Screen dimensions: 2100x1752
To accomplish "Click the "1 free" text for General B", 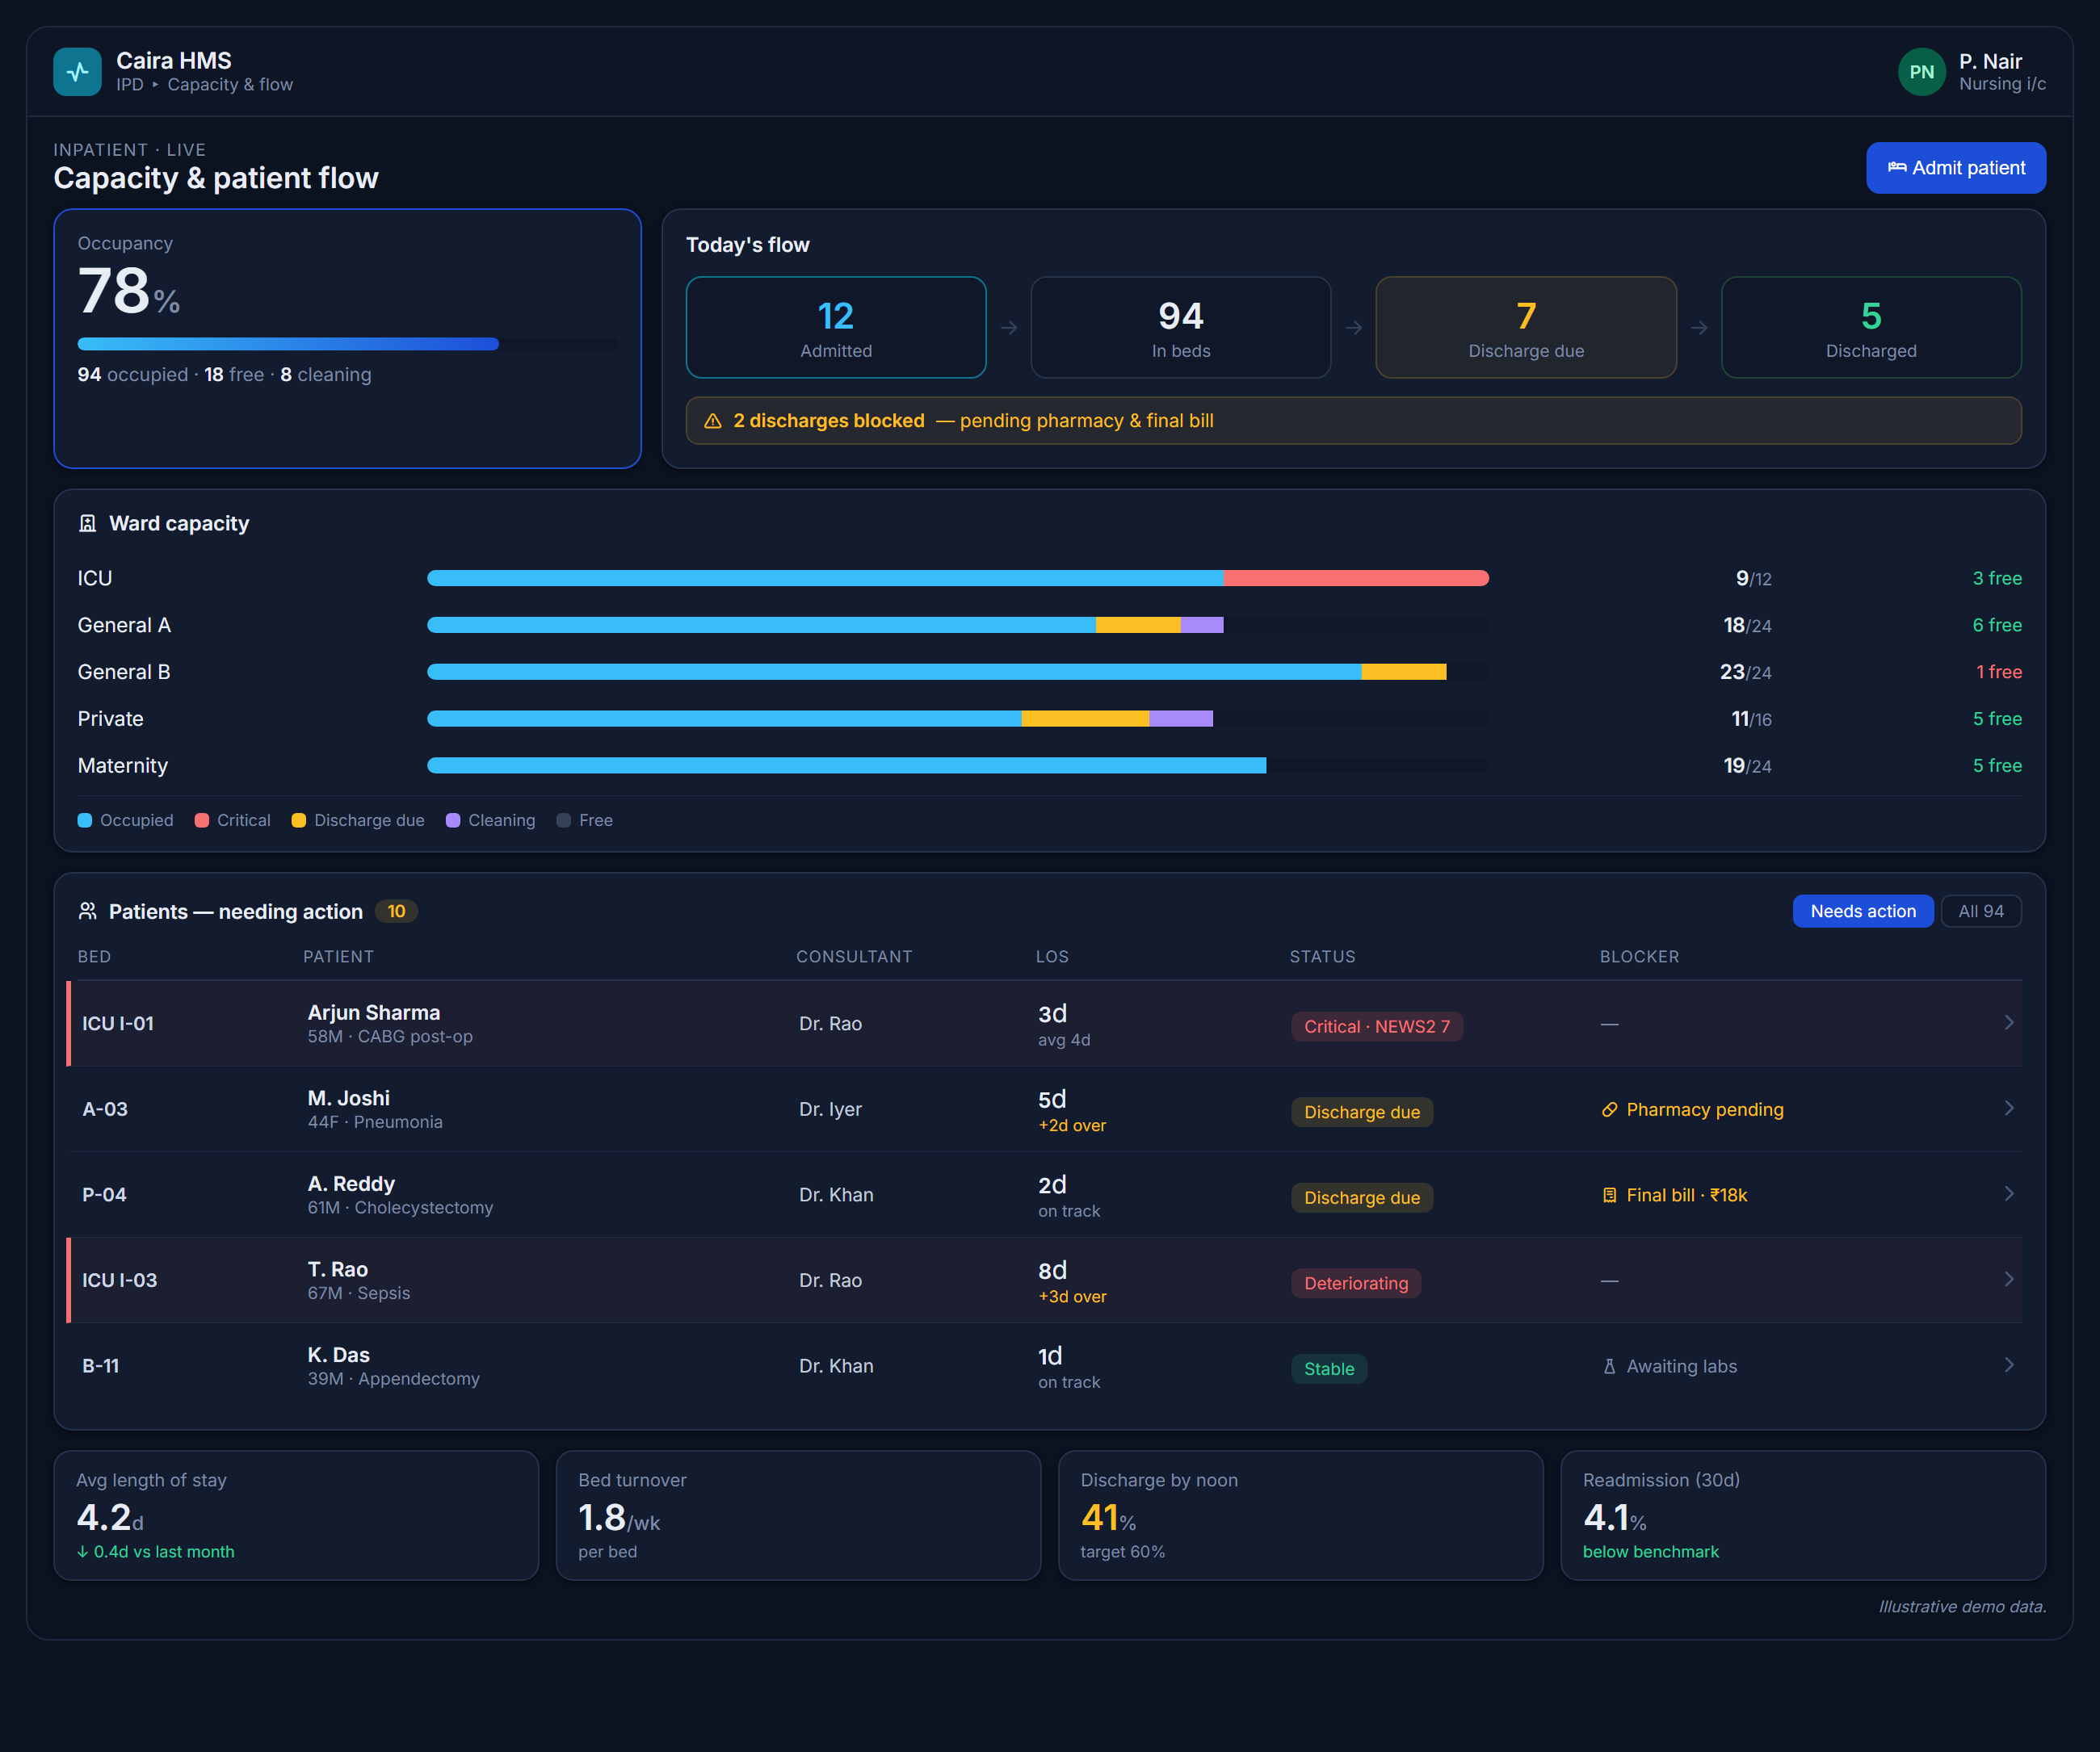I will [x=1998, y=672].
